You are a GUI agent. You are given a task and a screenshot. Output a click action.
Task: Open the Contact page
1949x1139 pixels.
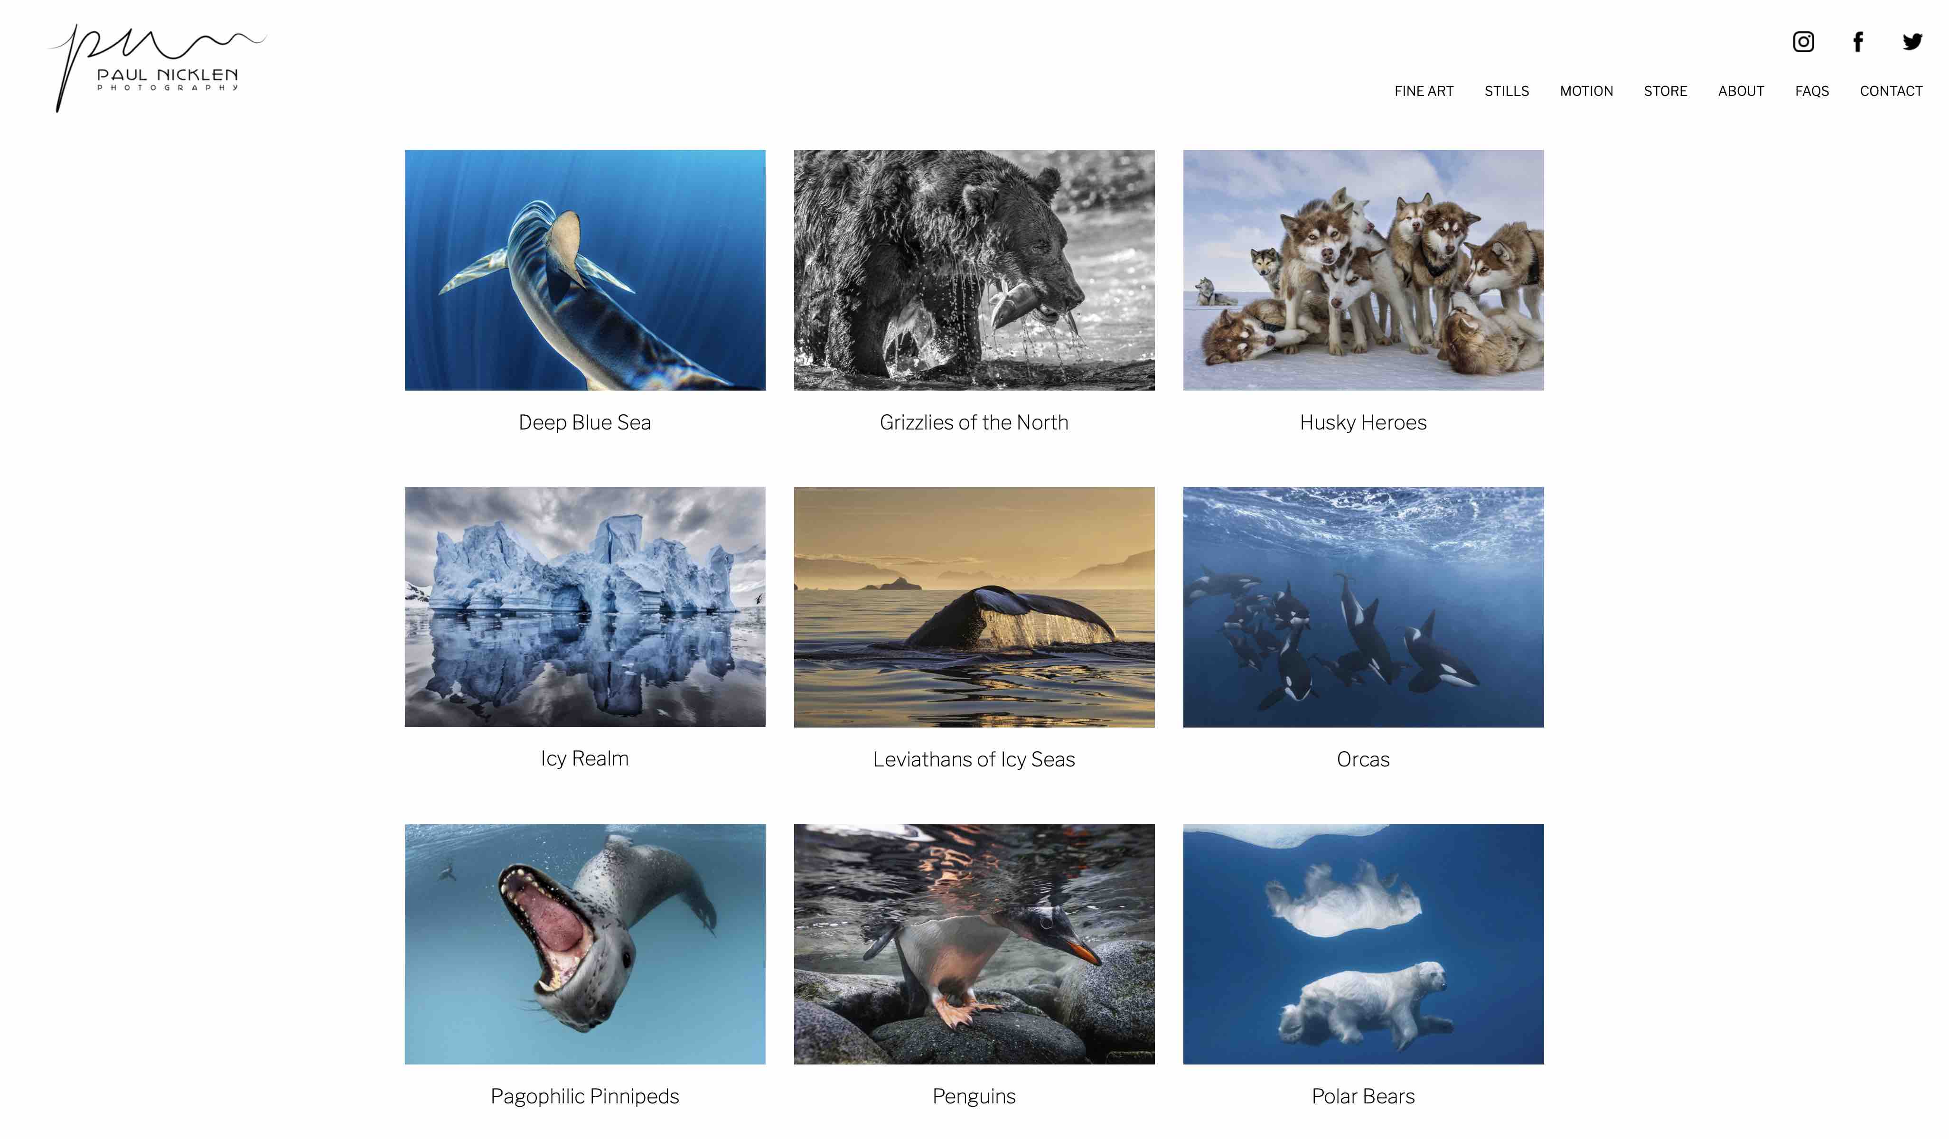[1891, 91]
